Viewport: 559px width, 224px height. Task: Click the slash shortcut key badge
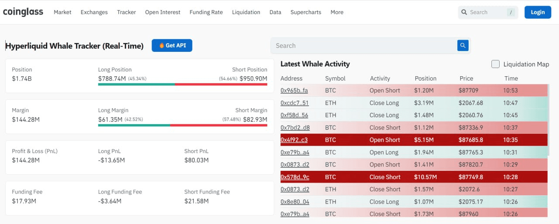pyautogui.click(x=511, y=12)
